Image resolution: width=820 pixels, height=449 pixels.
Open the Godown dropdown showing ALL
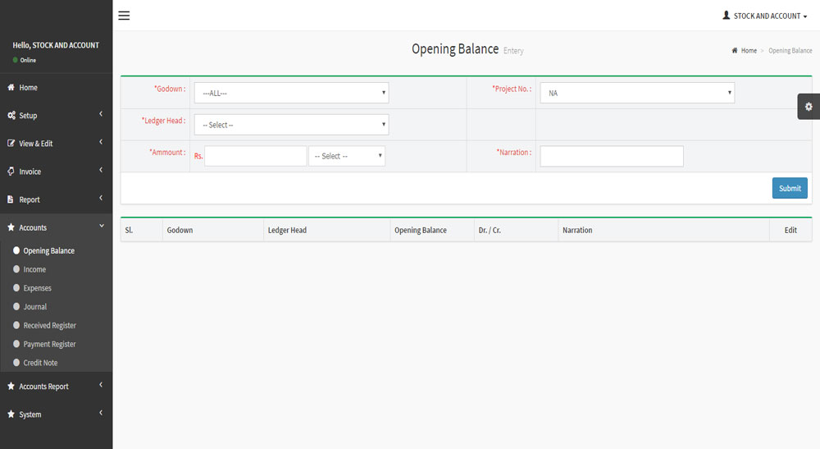coord(291,93)
